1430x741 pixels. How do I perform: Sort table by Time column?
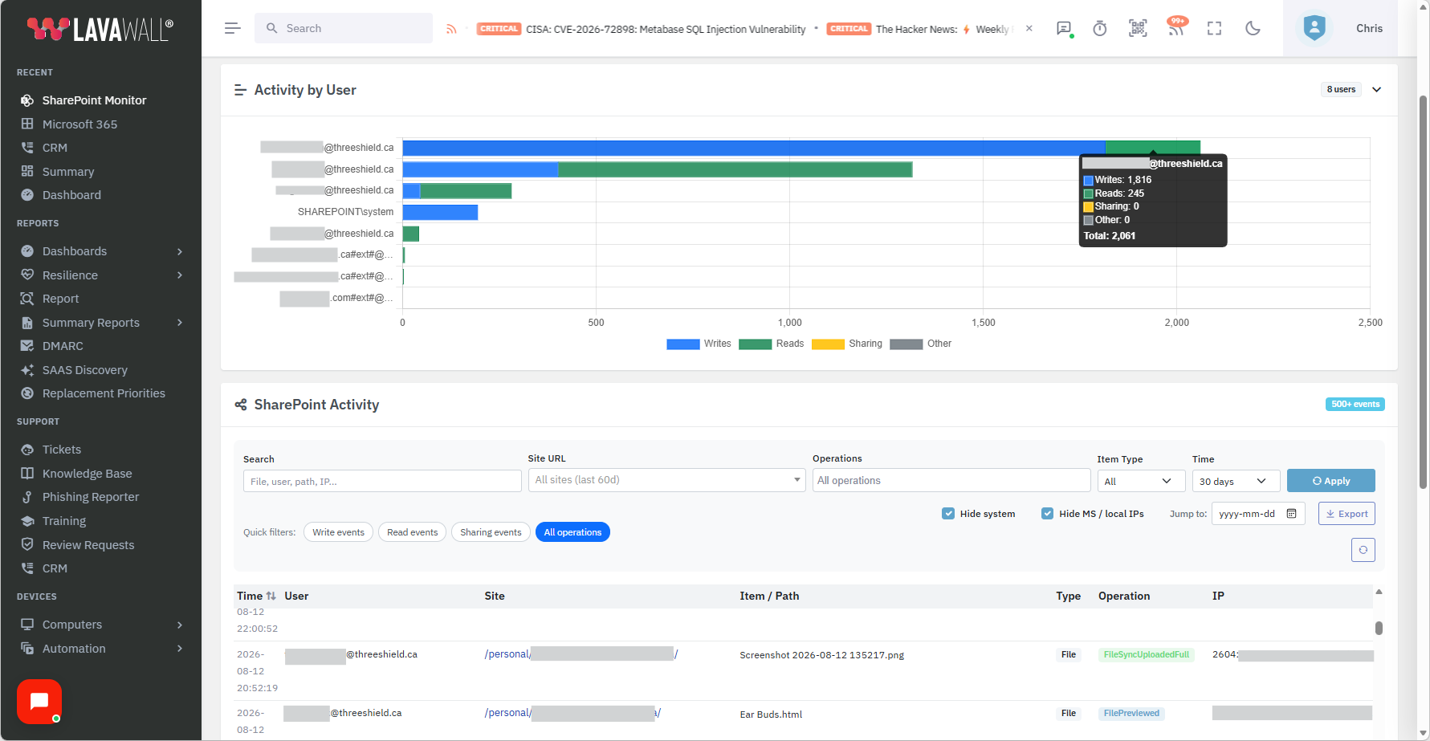(x=256, y=596)
